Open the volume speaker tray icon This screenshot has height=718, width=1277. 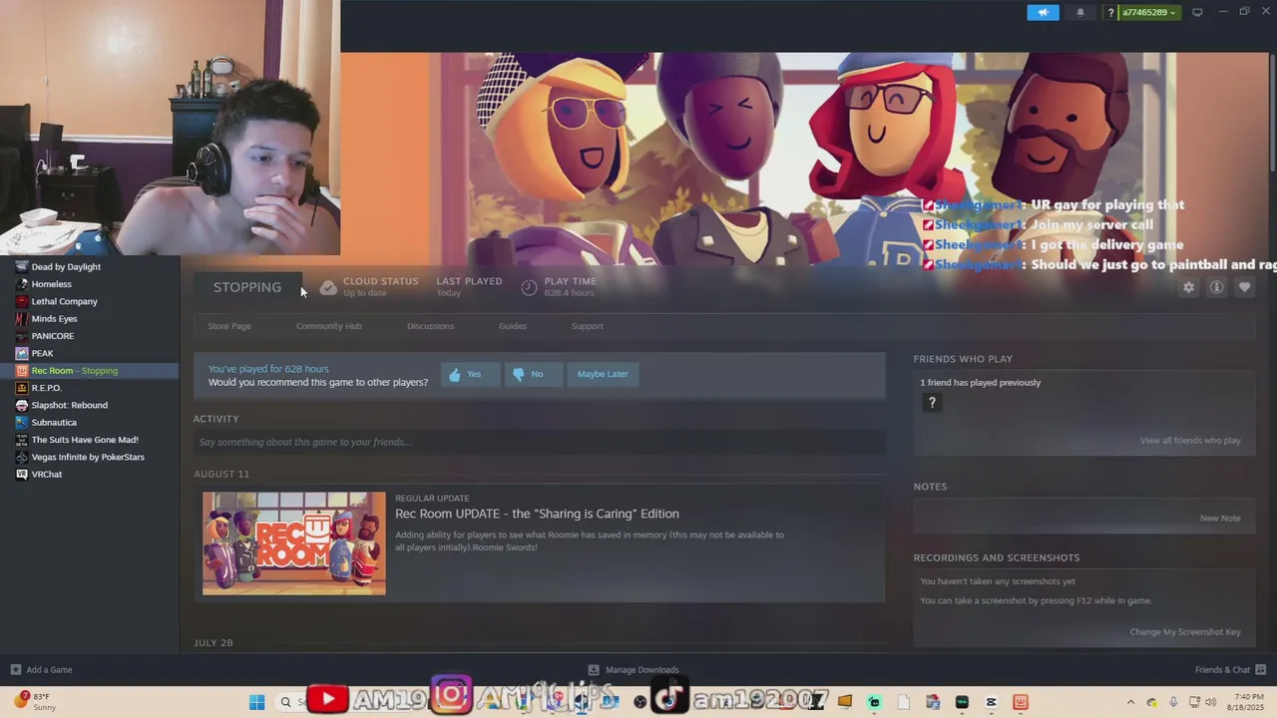pyautogui.click(x=1211, y=702)
